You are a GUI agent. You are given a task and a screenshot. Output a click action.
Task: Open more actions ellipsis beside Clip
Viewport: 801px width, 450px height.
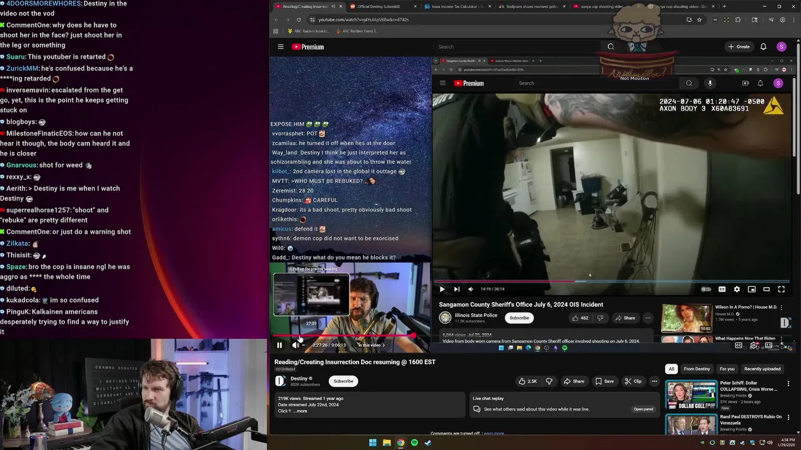[655, 381]
